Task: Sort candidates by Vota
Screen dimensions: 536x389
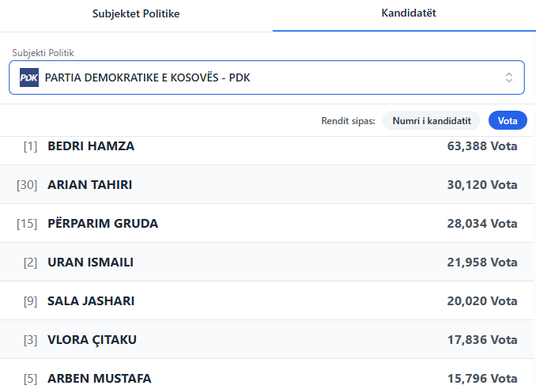Action: (x=508, y=121)
